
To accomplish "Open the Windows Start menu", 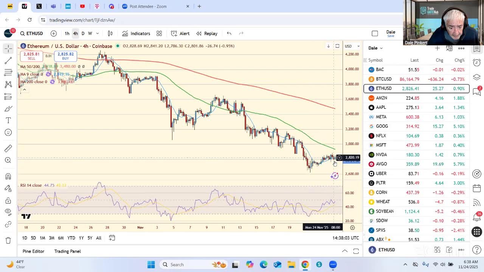I will click(x=151, y=264).
